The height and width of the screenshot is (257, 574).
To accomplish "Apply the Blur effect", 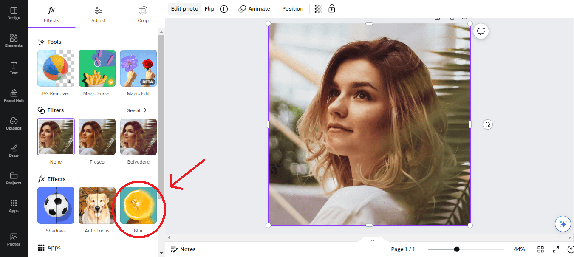I will (x=138, y=205).
